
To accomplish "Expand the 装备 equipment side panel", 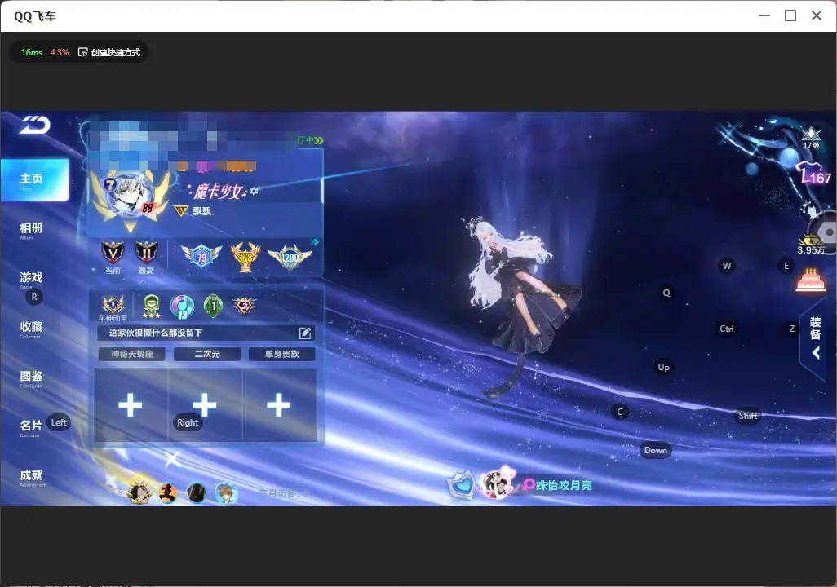I will (x=816, y=338).
